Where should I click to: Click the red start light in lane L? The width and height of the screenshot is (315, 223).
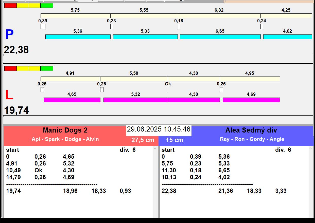click(x=10, y=69)
